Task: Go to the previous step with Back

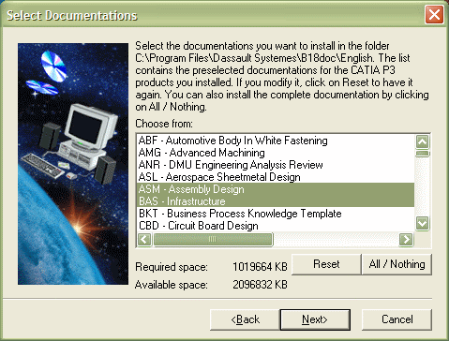Action: coord(245,319)
